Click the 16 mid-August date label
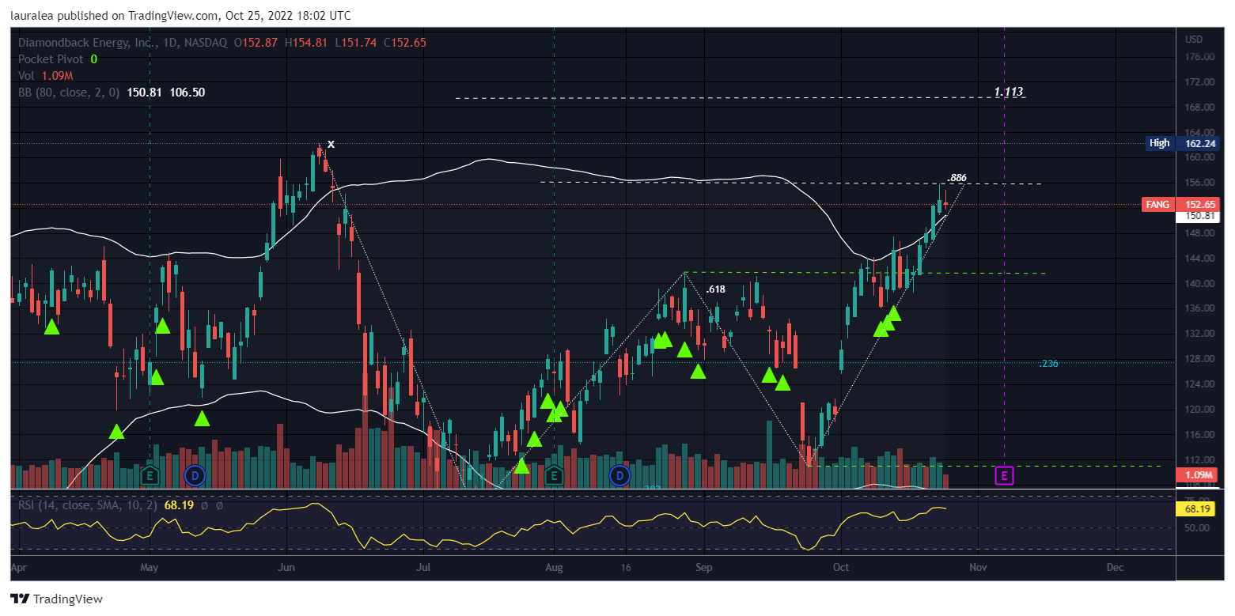This screenshot has width=1235, height=616. click(x=626, y=568)
